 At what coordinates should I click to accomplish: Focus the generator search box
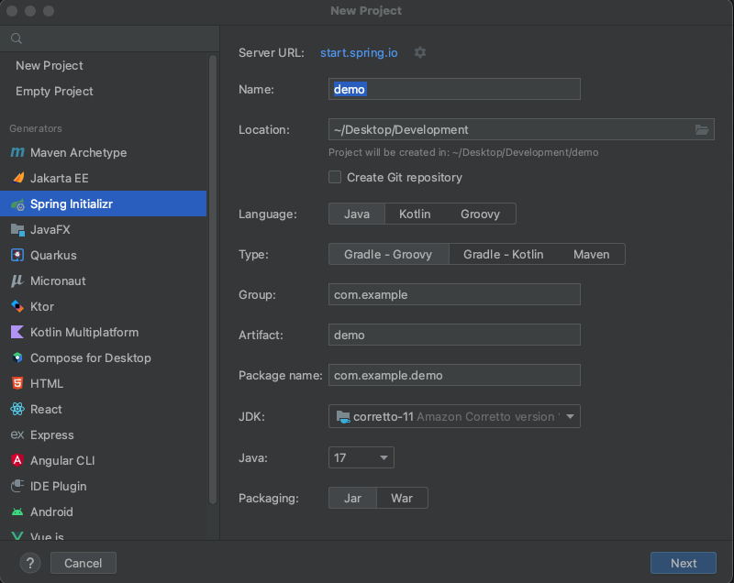pos(109,38)
